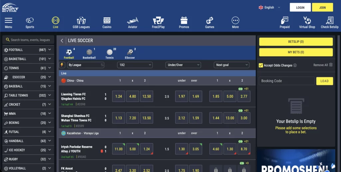Expand the BASKETBALL sidebar category
Screen dimensions: 341x172
28,59
